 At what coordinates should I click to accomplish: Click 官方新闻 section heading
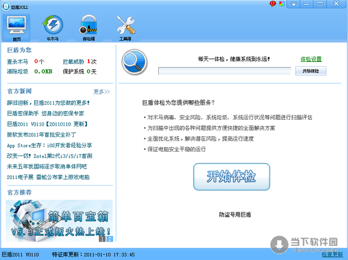(x=20, y=91)
